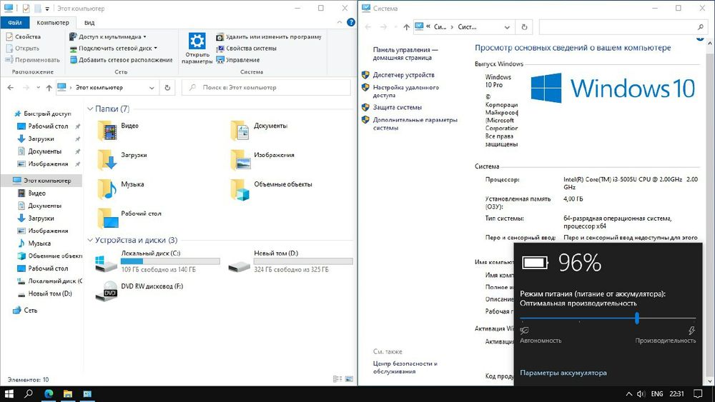Screen dimensions: 715x402
Task: Select the Музыка folder icon
Action: [108, 189]
